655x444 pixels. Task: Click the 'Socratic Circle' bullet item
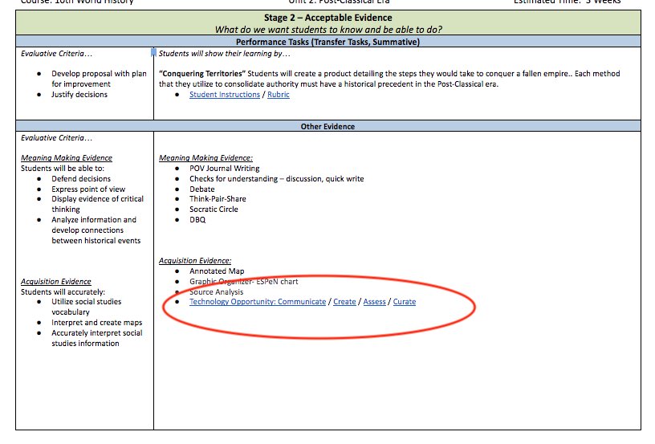pyautogui.click(x=214, y=209)
